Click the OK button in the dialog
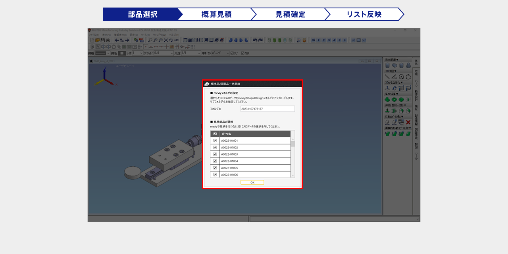Image resolution: width=508 pixels, height=254 pixels. [x=252, y=183]
